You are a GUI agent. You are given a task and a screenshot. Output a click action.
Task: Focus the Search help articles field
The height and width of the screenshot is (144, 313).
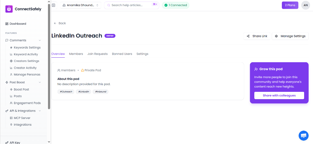click(131, 5)
